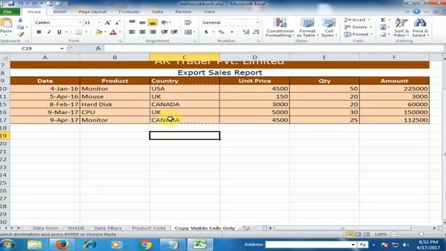
Task: Align text to the left
Action: click(x=132, y=32)
